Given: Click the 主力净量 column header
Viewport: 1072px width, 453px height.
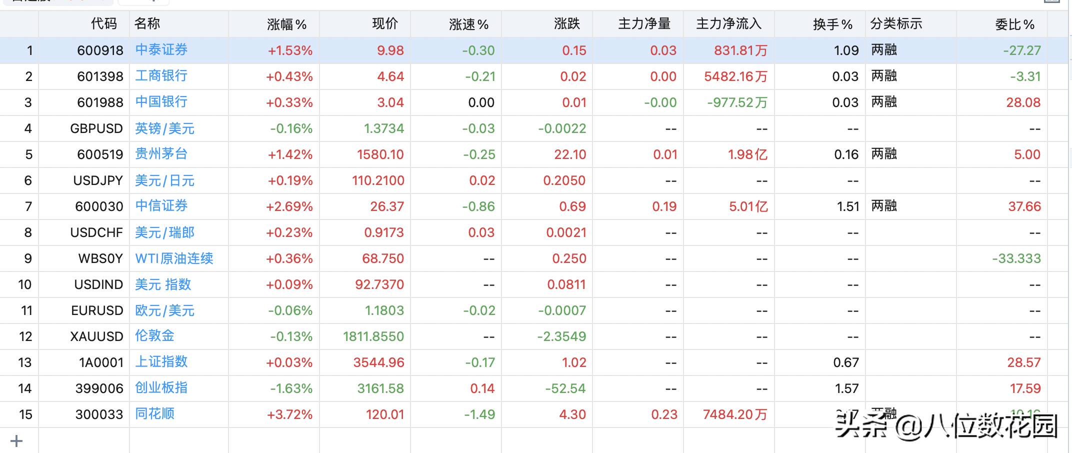Looking at the screenshot, I should [644, 24].
